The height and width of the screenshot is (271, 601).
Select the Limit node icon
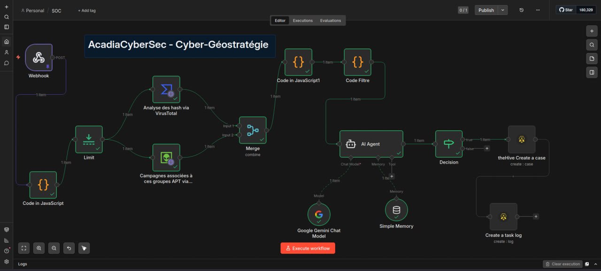point(89,139)
